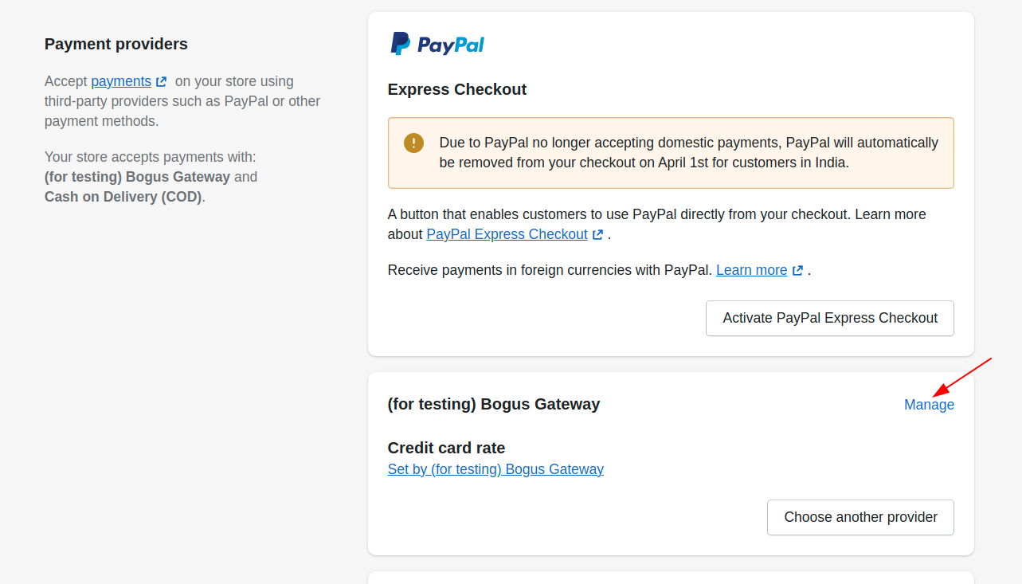Image resolution: width=1022 pixels, height=584 pixels.
Task: Click Cash on Delivery (COD) text in sidebar
Action: point(123,197)
